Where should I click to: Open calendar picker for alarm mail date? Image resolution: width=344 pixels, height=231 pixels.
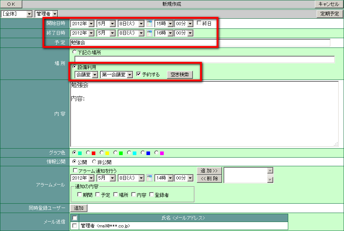click(x=149, y=178)
